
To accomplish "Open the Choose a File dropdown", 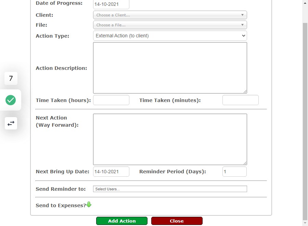I will 170,25.
